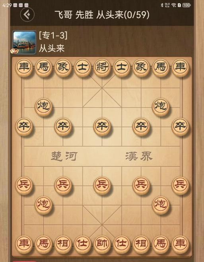Select the left black cannon 炮
This screenshot has width=204, height=262.
tap(43, 107)
